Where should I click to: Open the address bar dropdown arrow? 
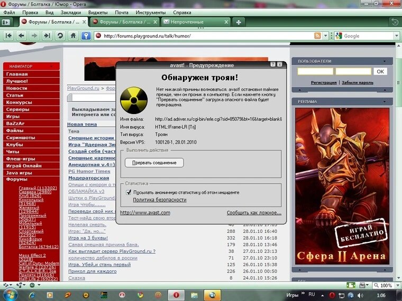[x=325, y=36]
